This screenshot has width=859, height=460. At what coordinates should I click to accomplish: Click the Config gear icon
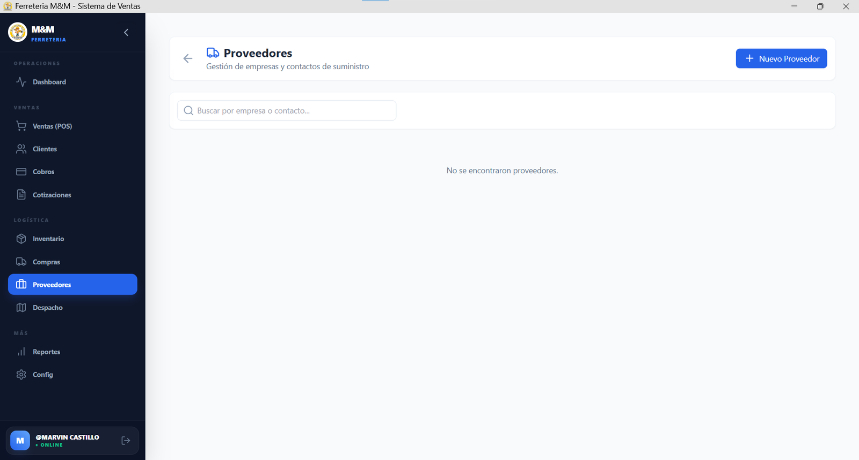click(x=21, y=374)
